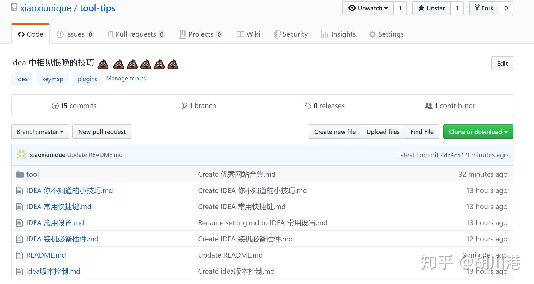The width and height of the screenshot is (534, 284).
Task: Click the folder icon for tool
Action: (x=20, y=174)
